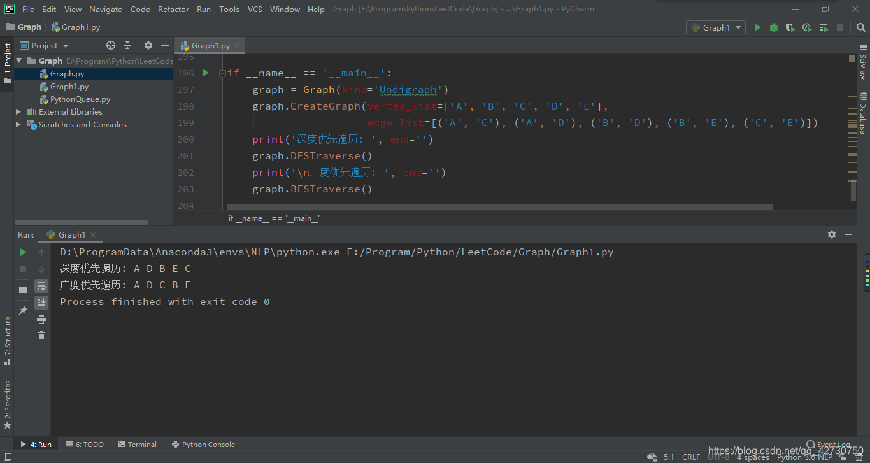Toggle the 1: Project side tool window

click(7, 64)
